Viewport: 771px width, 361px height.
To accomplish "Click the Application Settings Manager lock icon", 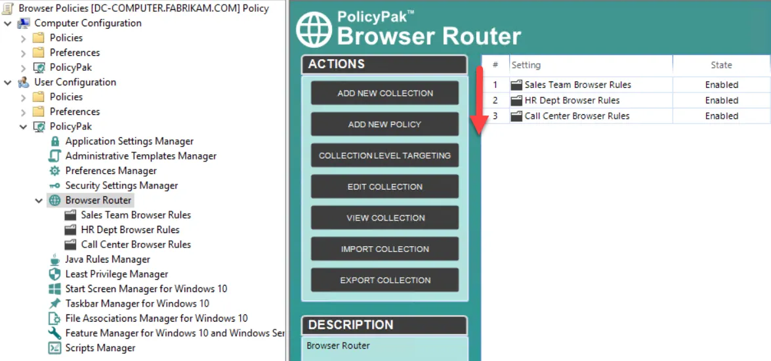I will click(x=55, y=141).
